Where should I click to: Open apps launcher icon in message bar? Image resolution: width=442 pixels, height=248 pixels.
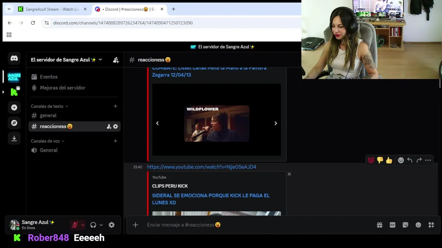pyautogui.click(x=431, y=225)
